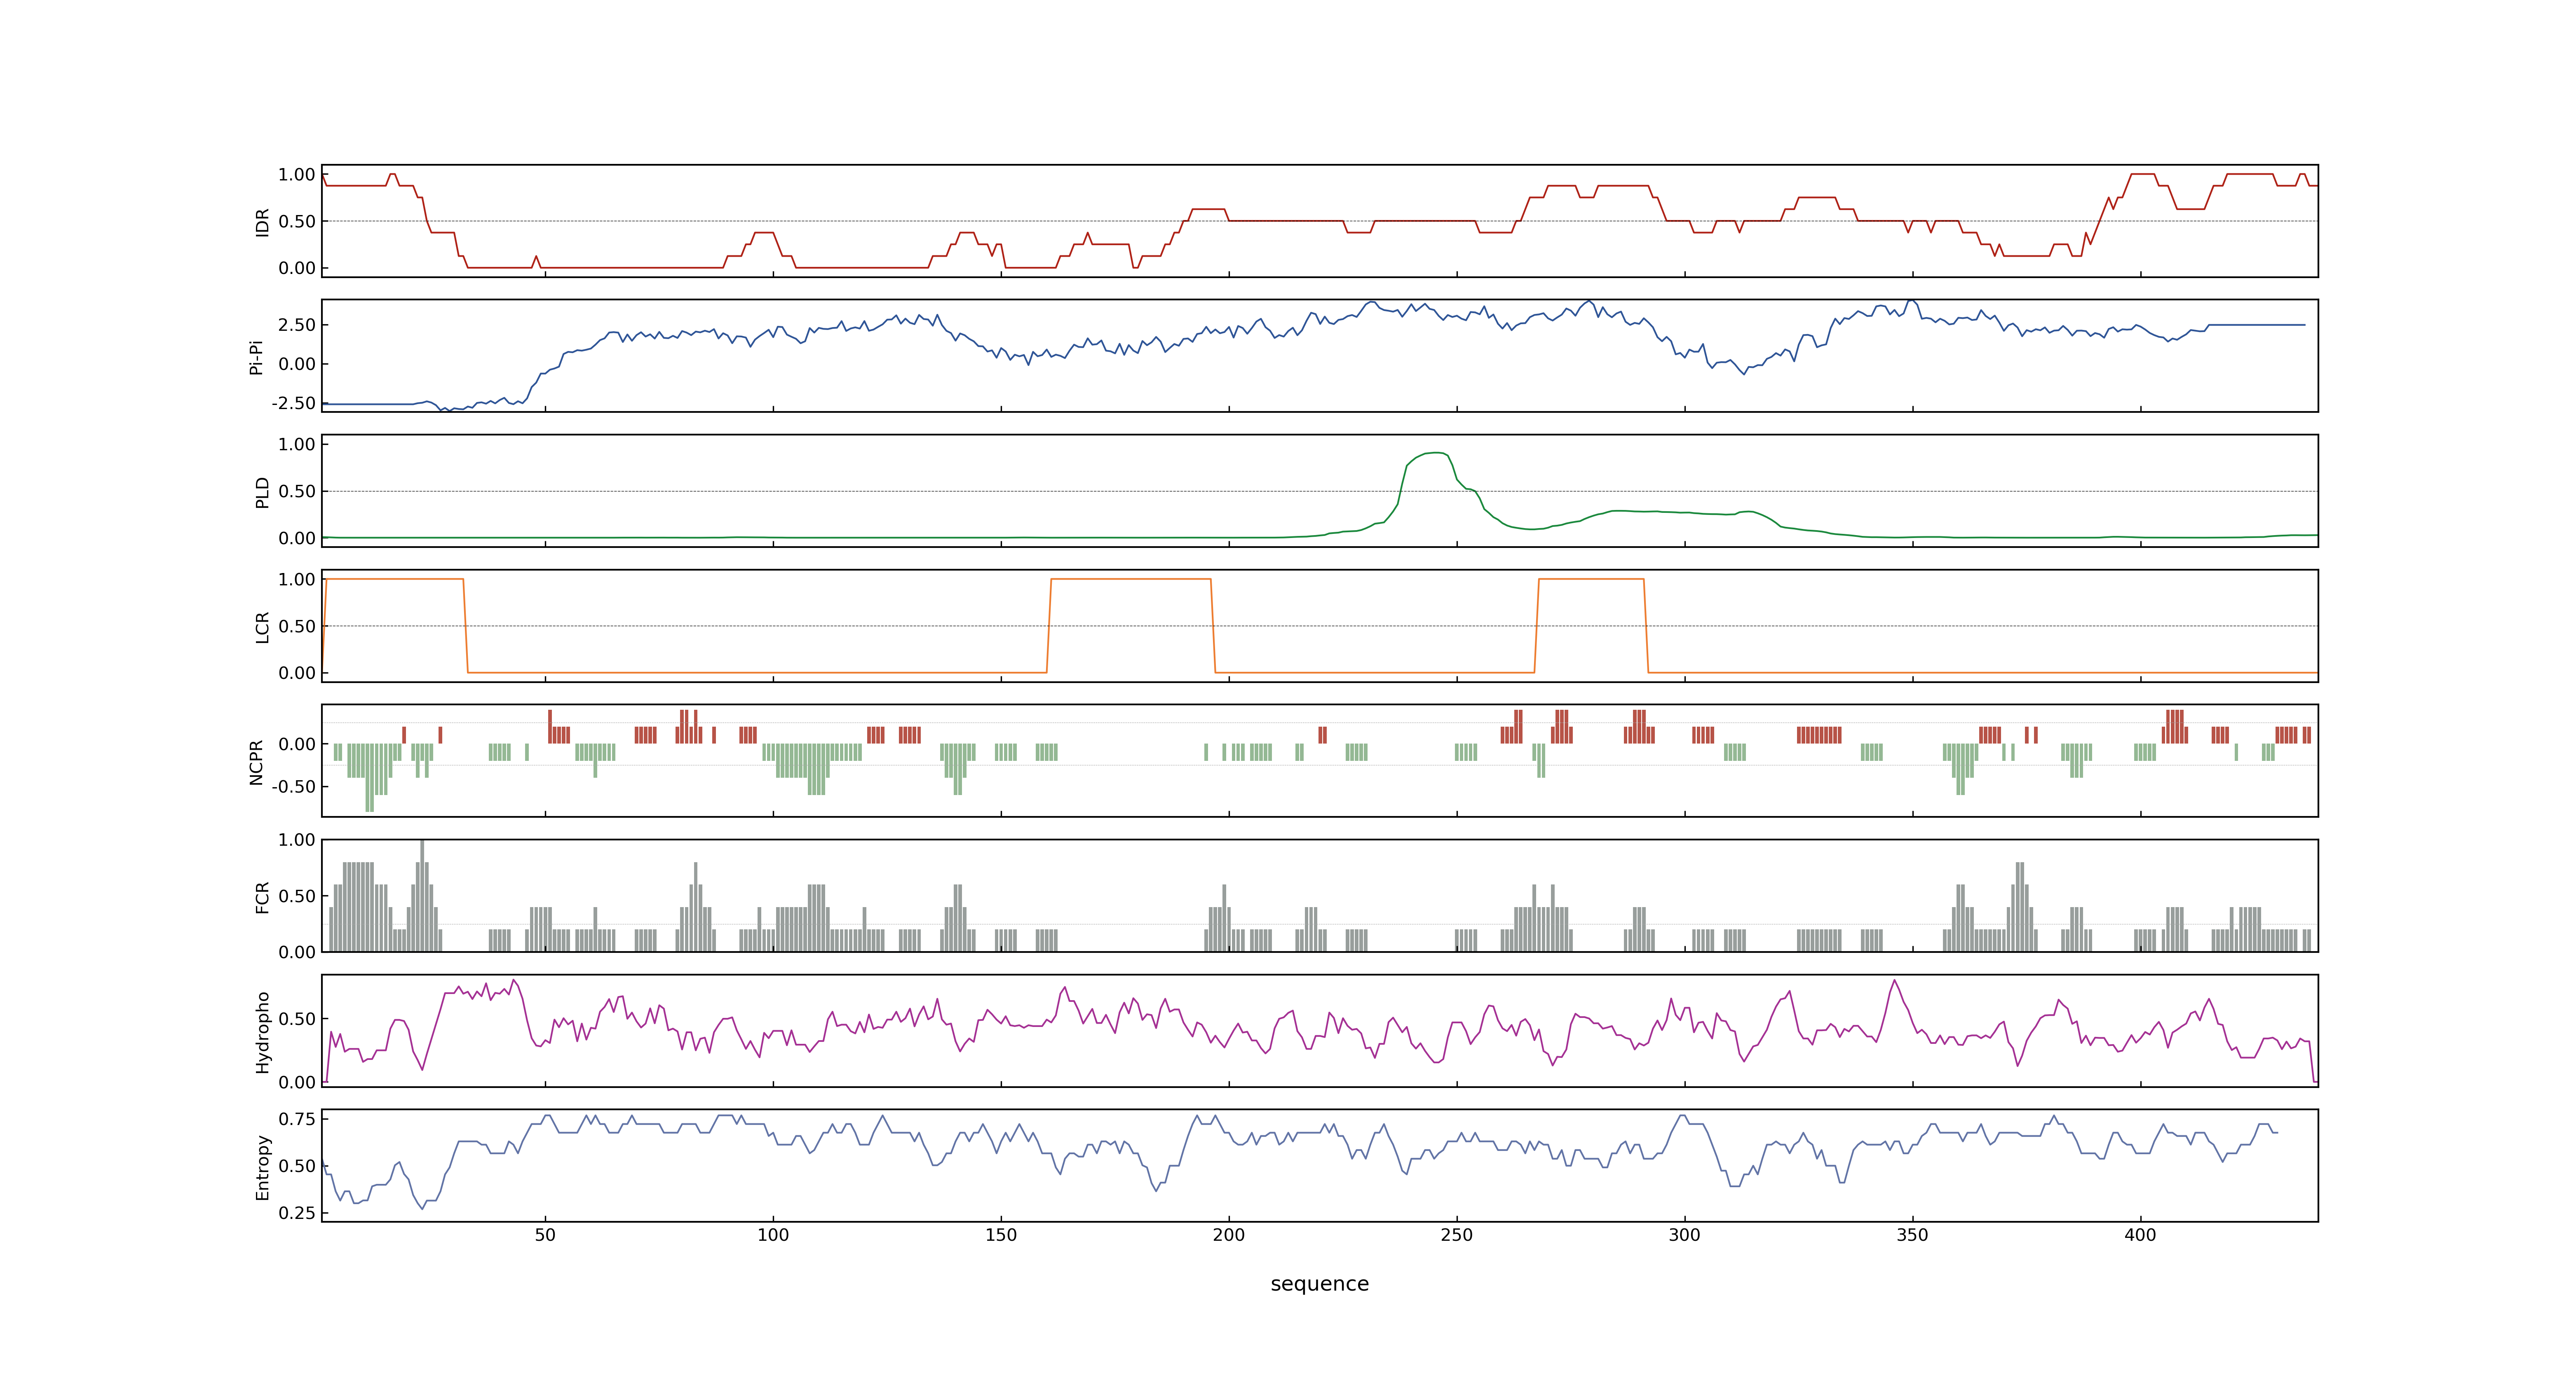Click the 2.50 tick on Pi-Pi axis
Screen dimensions: 2576x1373
[297, 325]
